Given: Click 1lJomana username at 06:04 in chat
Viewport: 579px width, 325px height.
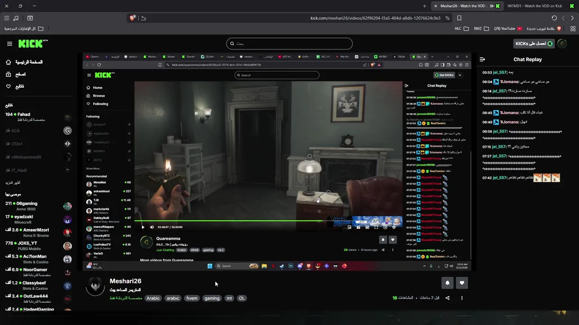Looking at the screenshot, I should 508,82.
